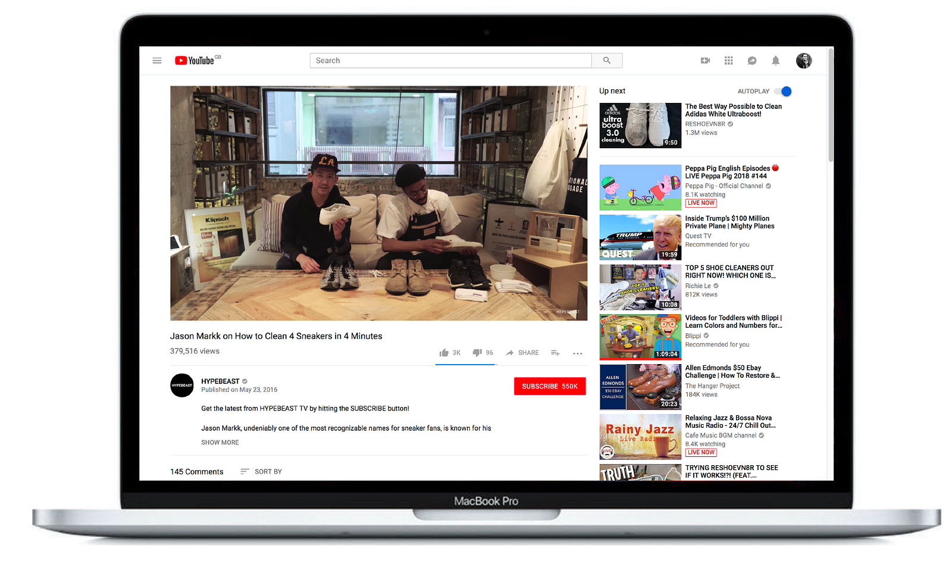Open Blippi toddlers video thumbnail
Viewport: 952px width, 561px height.
point(640,337)
